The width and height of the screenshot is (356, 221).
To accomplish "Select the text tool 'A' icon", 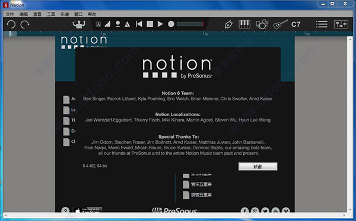I will 98,24.
